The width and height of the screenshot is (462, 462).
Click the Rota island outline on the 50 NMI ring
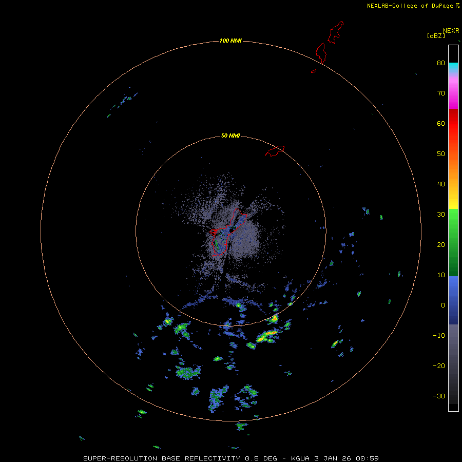[x=275, y=151]
